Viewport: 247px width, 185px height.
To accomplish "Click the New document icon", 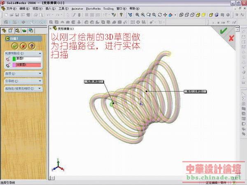I will [x=6, y=15].
